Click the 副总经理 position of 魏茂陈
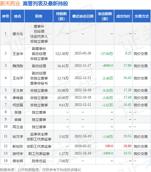 (39, 66)
